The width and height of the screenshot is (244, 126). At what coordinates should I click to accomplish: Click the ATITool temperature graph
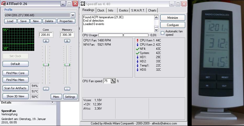click(18, 39)
